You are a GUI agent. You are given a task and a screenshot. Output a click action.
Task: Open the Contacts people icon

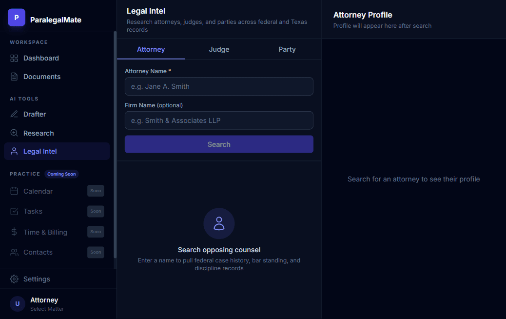tap(14, 252)
